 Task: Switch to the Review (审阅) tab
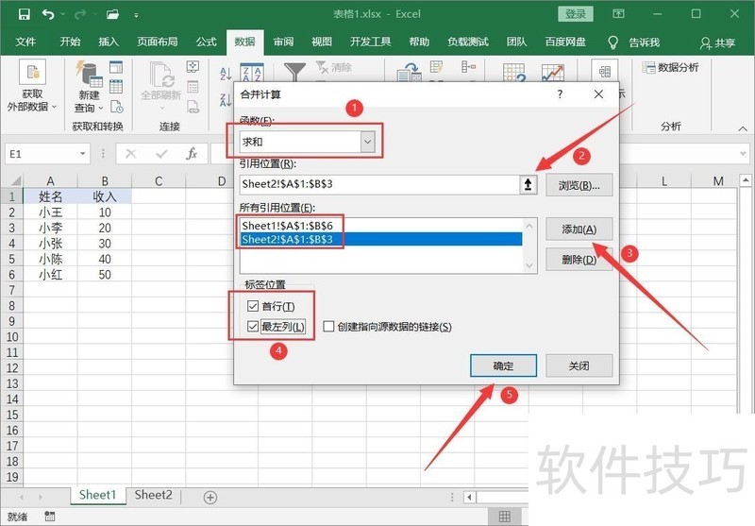click(x=284, y=42)
